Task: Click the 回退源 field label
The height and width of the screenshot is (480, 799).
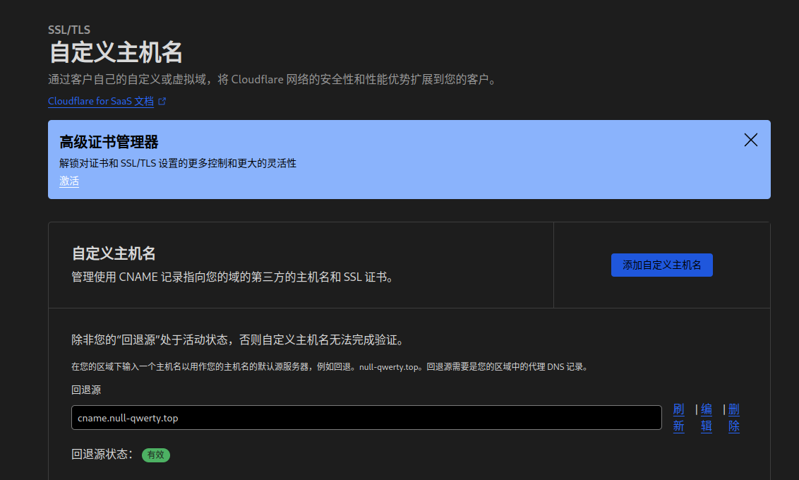Action: (x=84, y=388)
